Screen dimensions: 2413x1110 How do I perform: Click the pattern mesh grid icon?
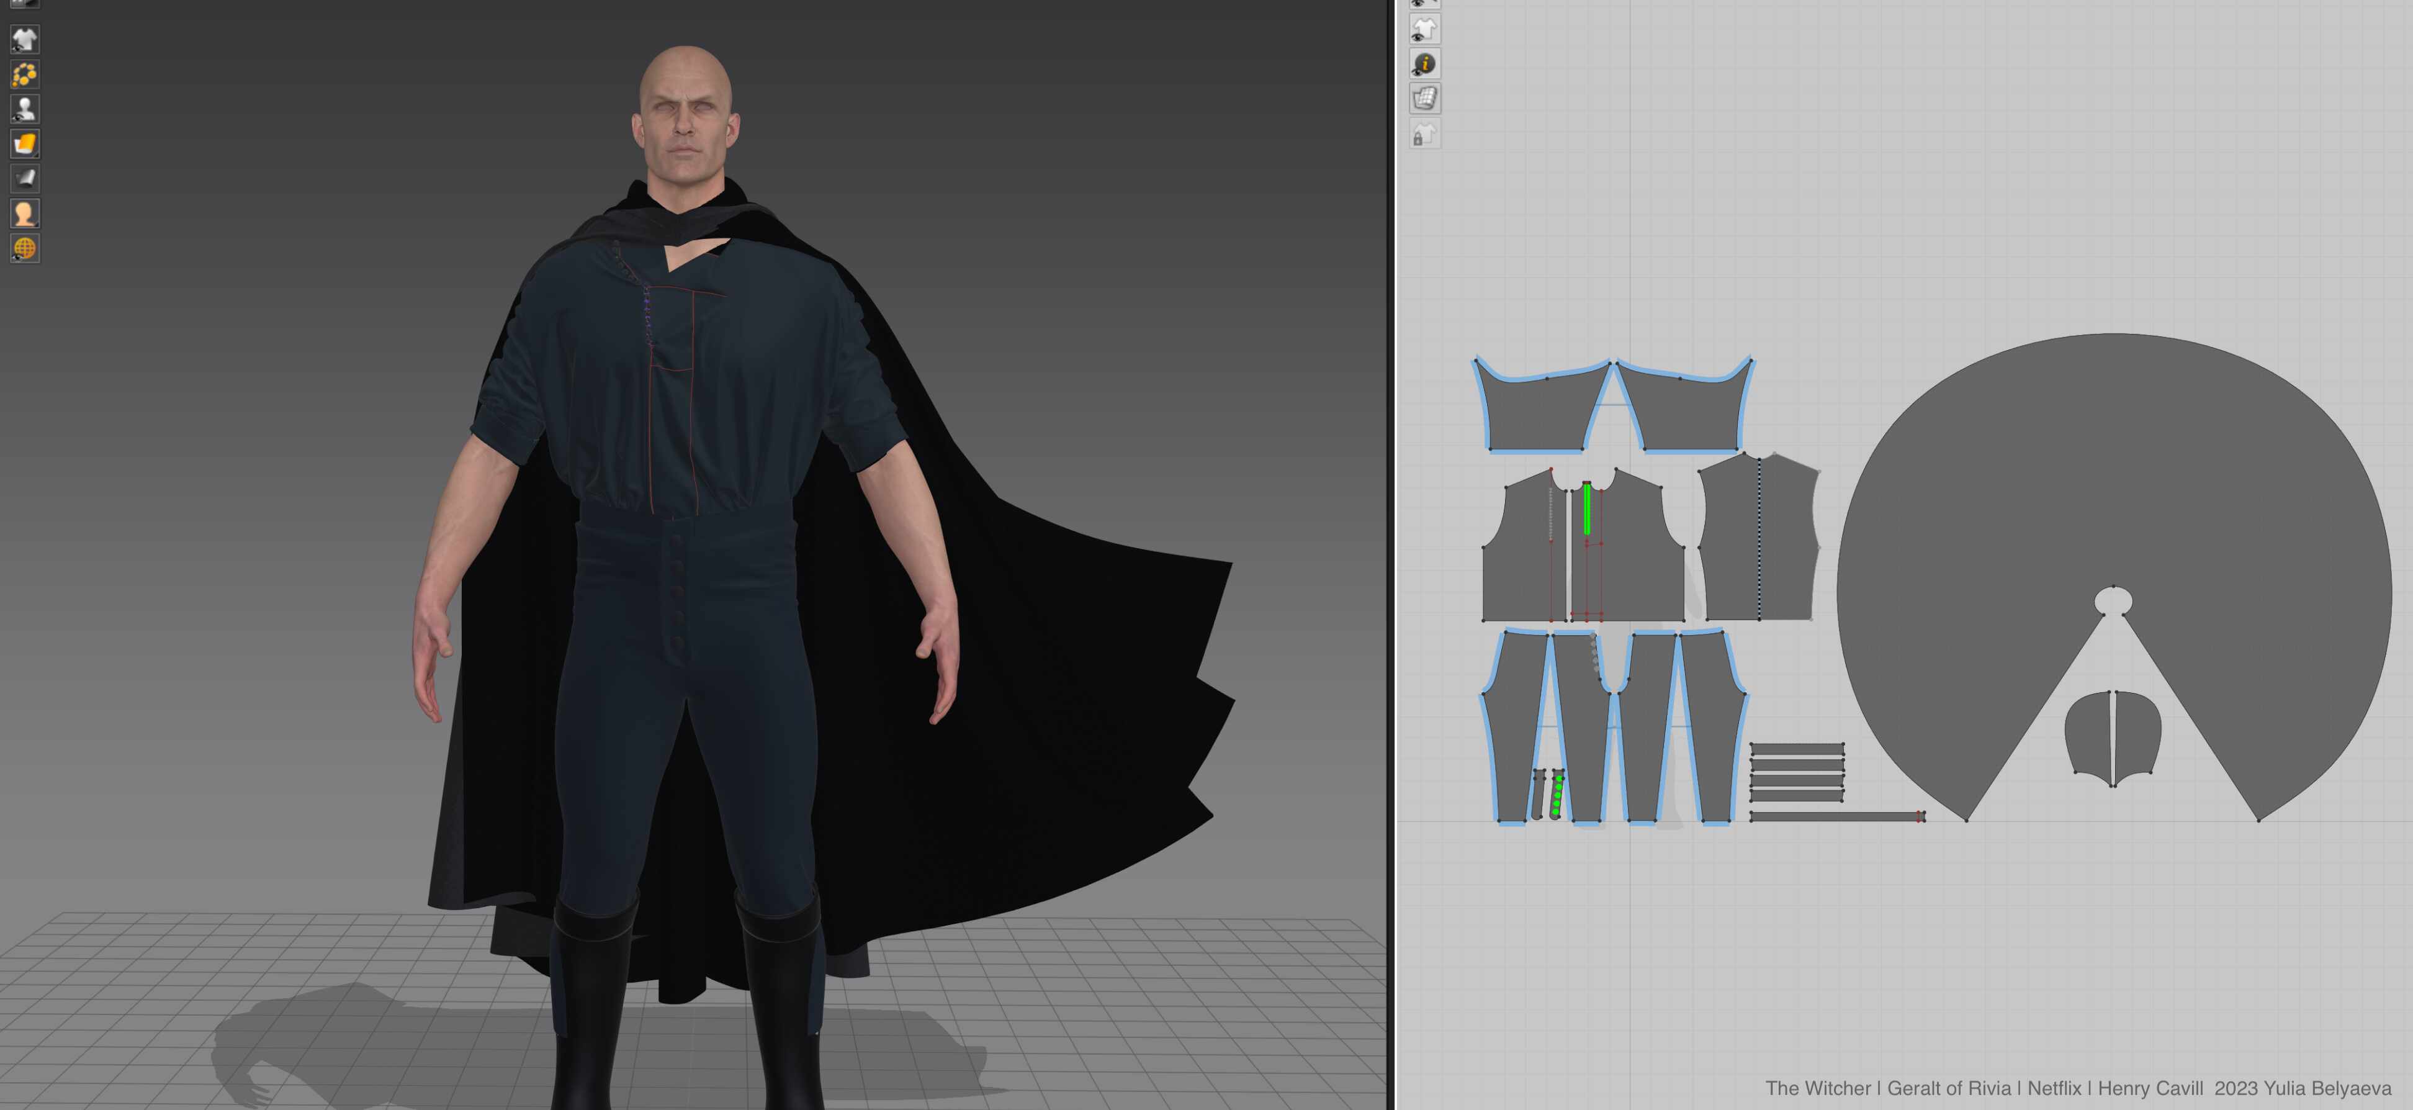1425,98
